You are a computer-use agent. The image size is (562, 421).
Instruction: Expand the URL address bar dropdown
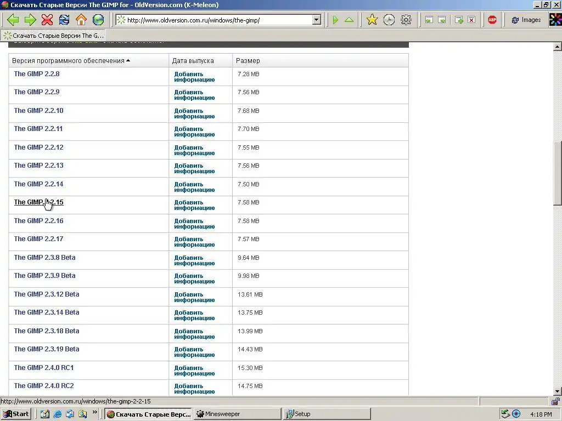[x=316, y=20]
